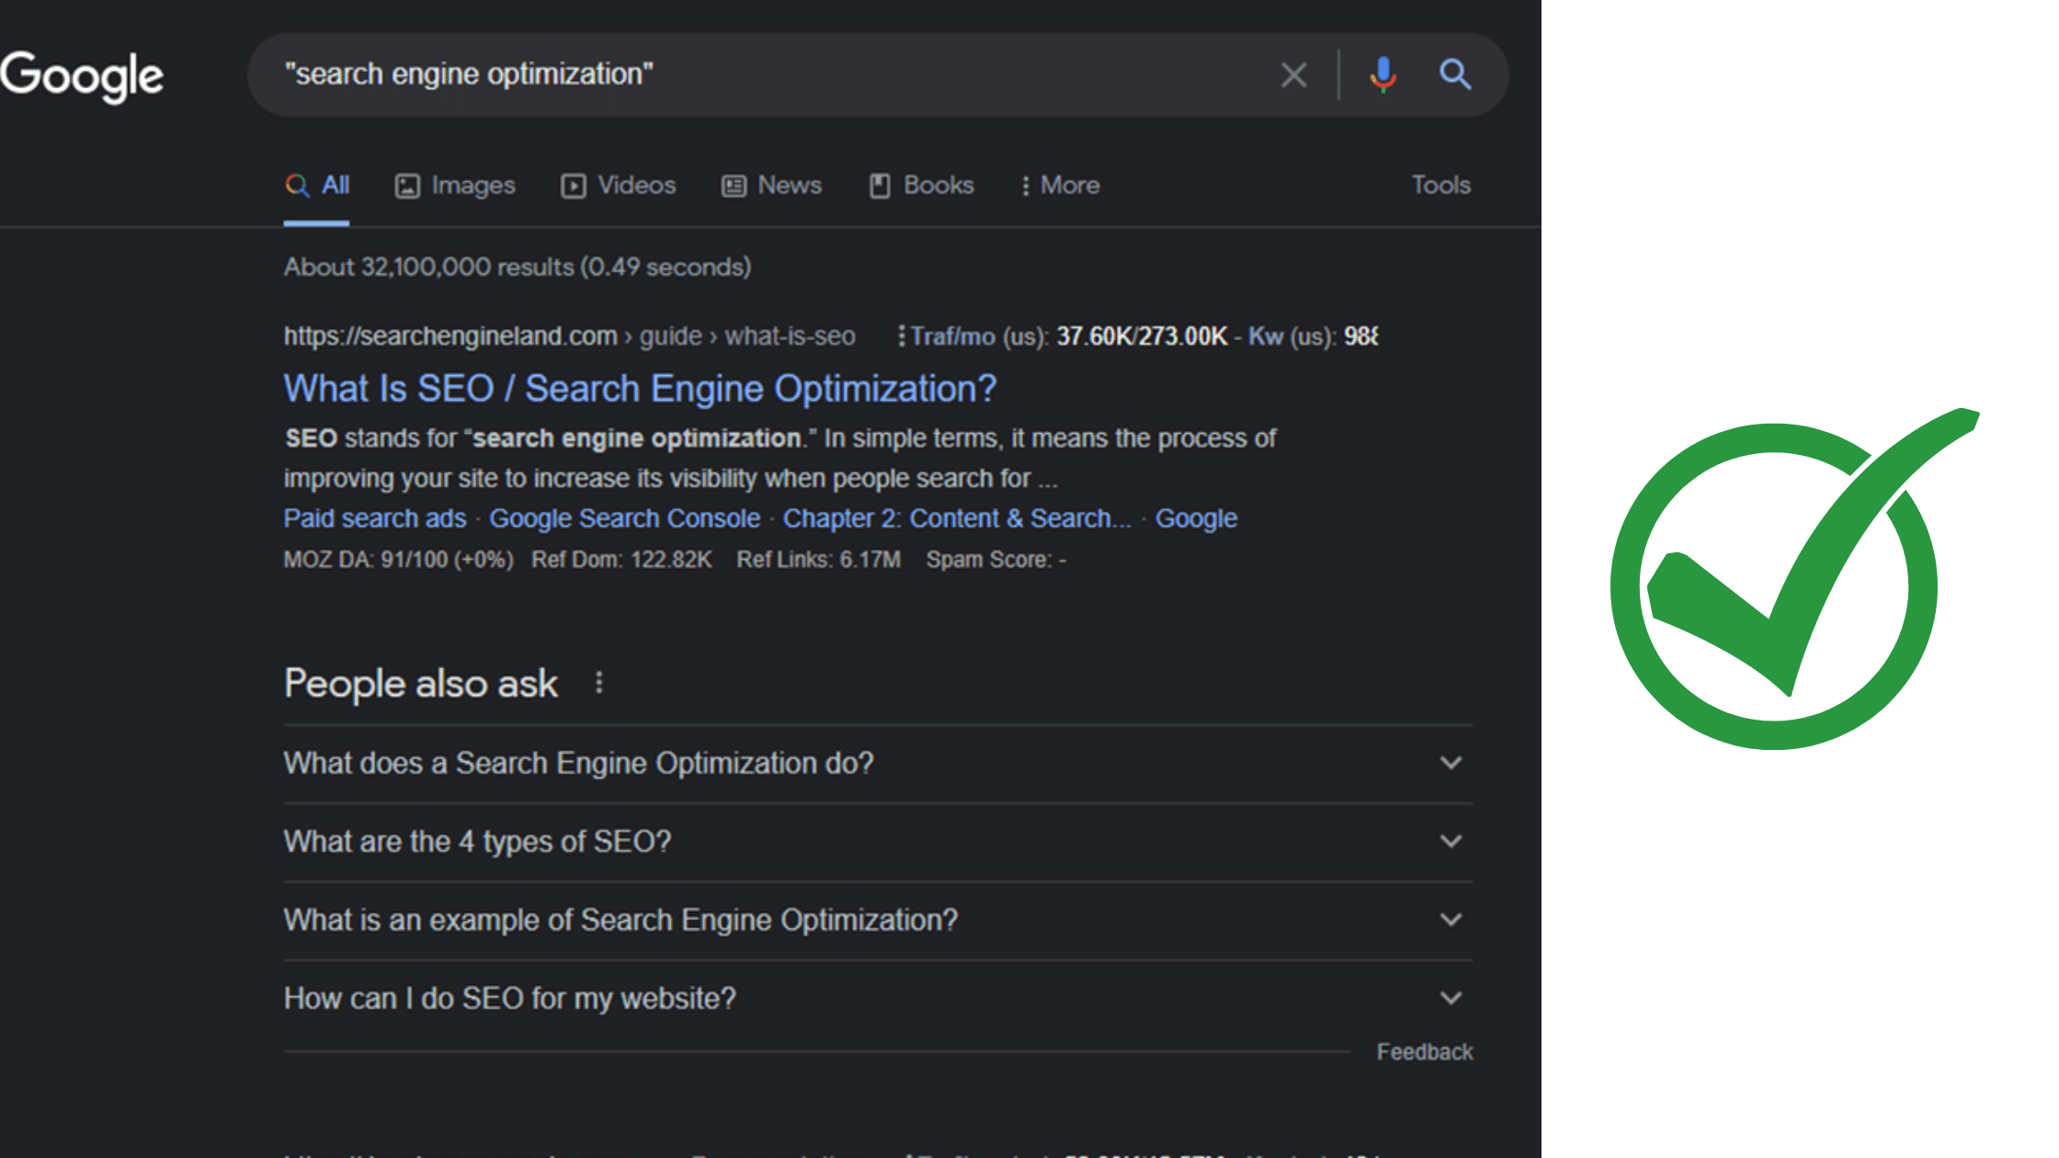This screenshot has width=2059, height=1158.
Task: Click the "Kw (us)" keyword count value
Action: (x=1313, y=336)
